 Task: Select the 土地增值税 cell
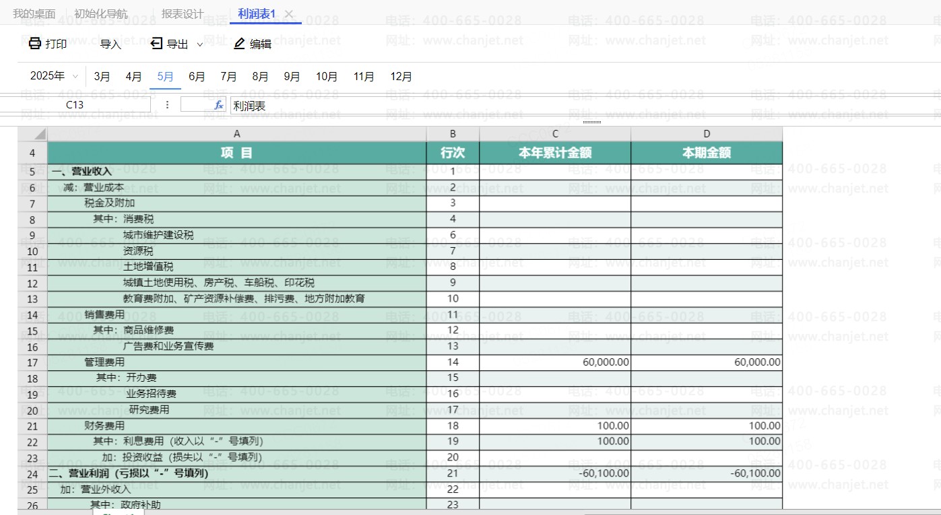coord(237,267)
